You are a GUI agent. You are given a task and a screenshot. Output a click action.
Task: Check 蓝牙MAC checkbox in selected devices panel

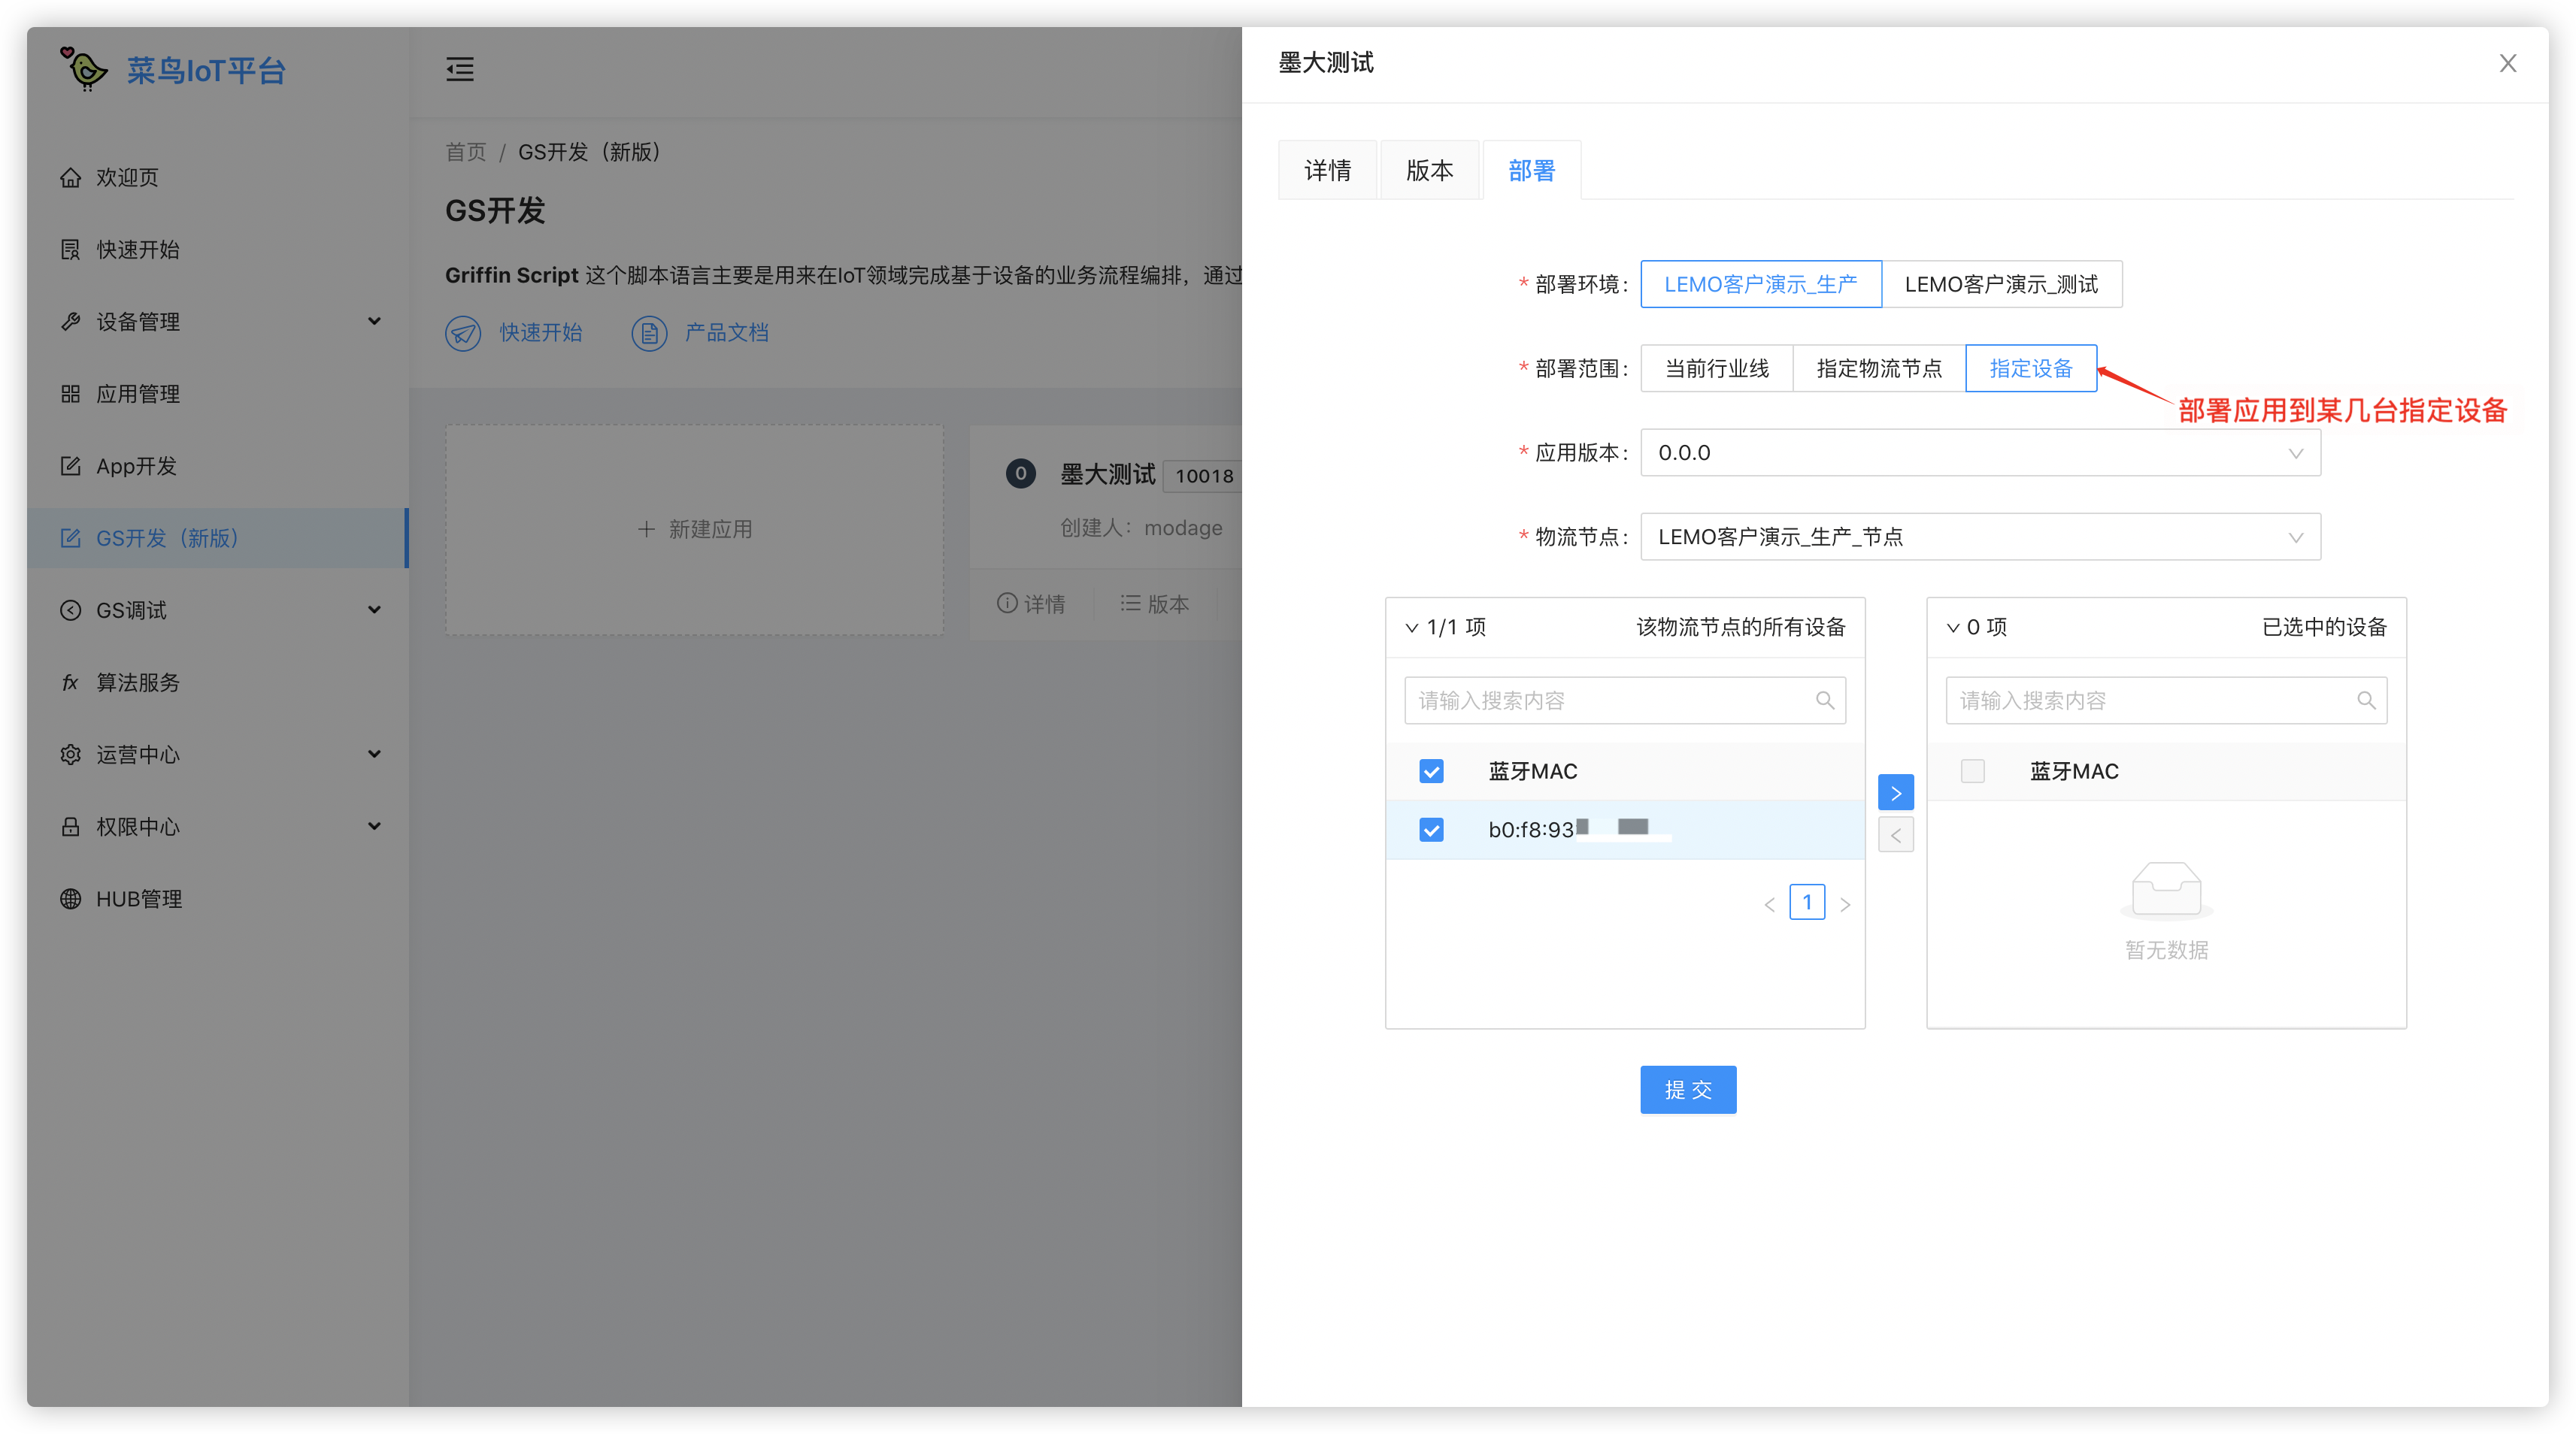point(1972,770)
